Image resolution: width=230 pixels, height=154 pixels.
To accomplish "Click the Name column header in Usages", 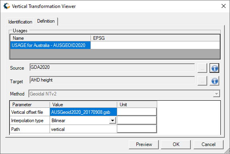I will (x=50, y=38).
